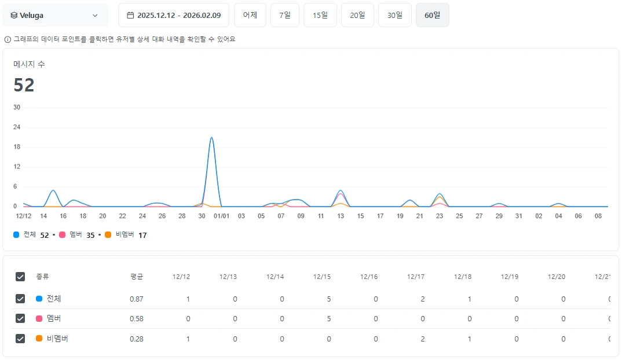Toggle the 종류 header select-all checkbox
Image resolution: width=622 pixels, height=360 pixels.
(x=20, y=277)
